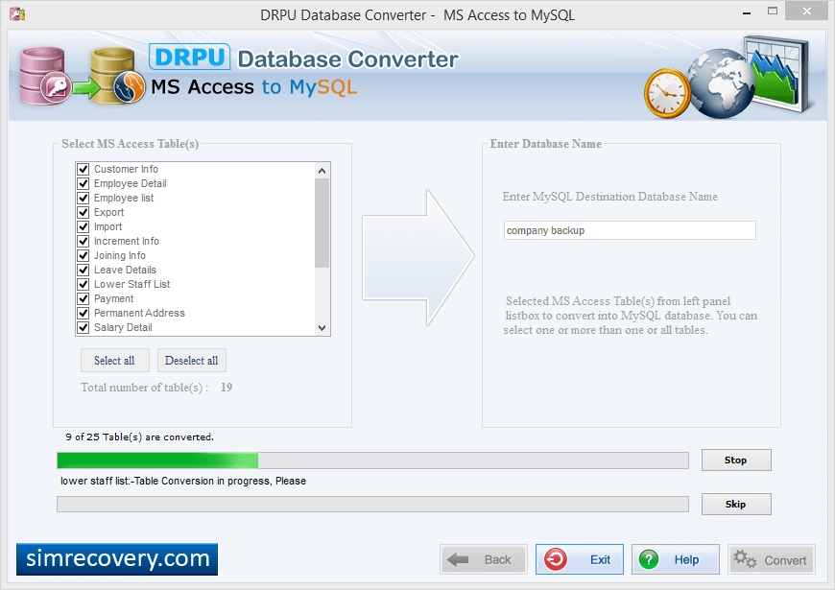Click the table list scrollbar thumb

pyautogui.click(x=322, y=224)
